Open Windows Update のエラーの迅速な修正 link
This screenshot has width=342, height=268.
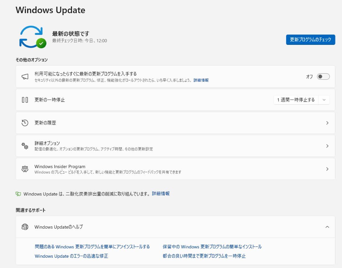[x=72, y=256]
